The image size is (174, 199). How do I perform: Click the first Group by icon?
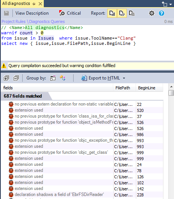(x=53, y=78)
